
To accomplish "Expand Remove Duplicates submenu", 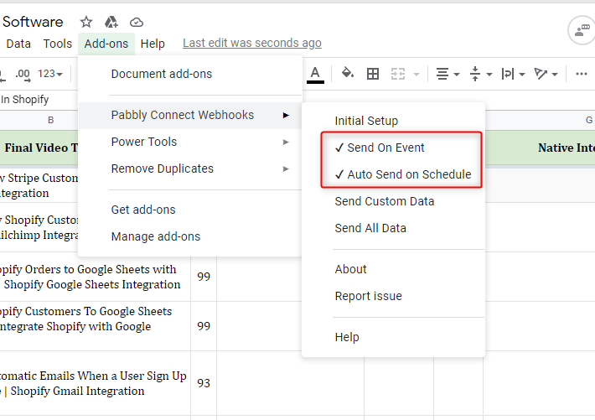I will click(190, 169).
